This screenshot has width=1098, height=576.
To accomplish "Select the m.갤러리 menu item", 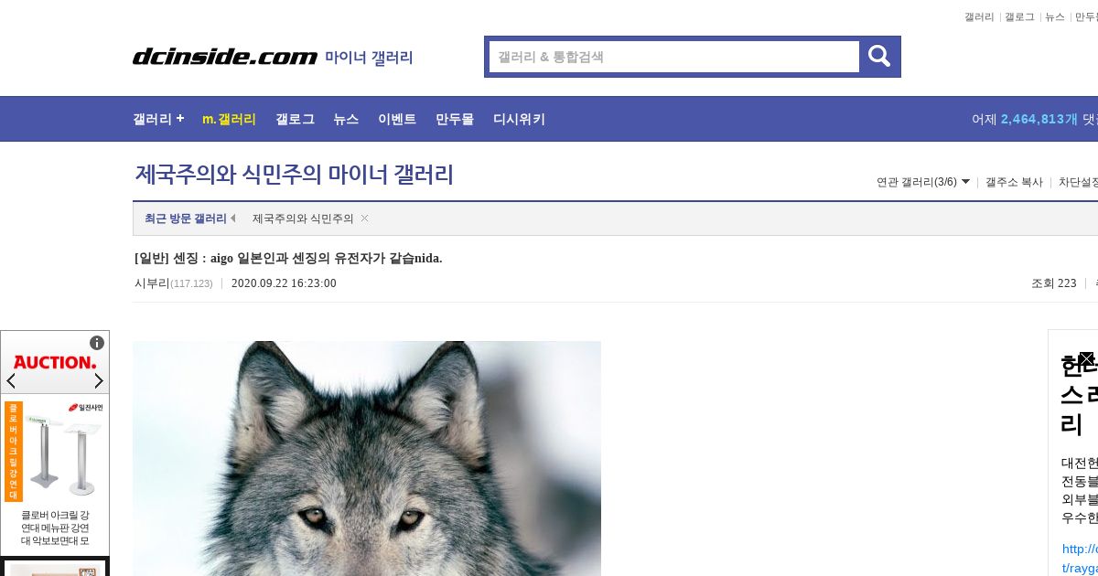I will [x=229, y=119].
